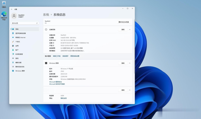201x119 pixels.
Task: Select the 个性化 brush icon entry
Action: coord(25,42)
